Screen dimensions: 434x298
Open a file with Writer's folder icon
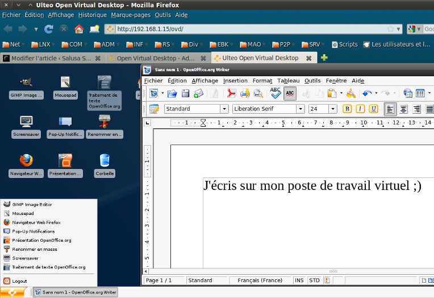coord(172,93)
